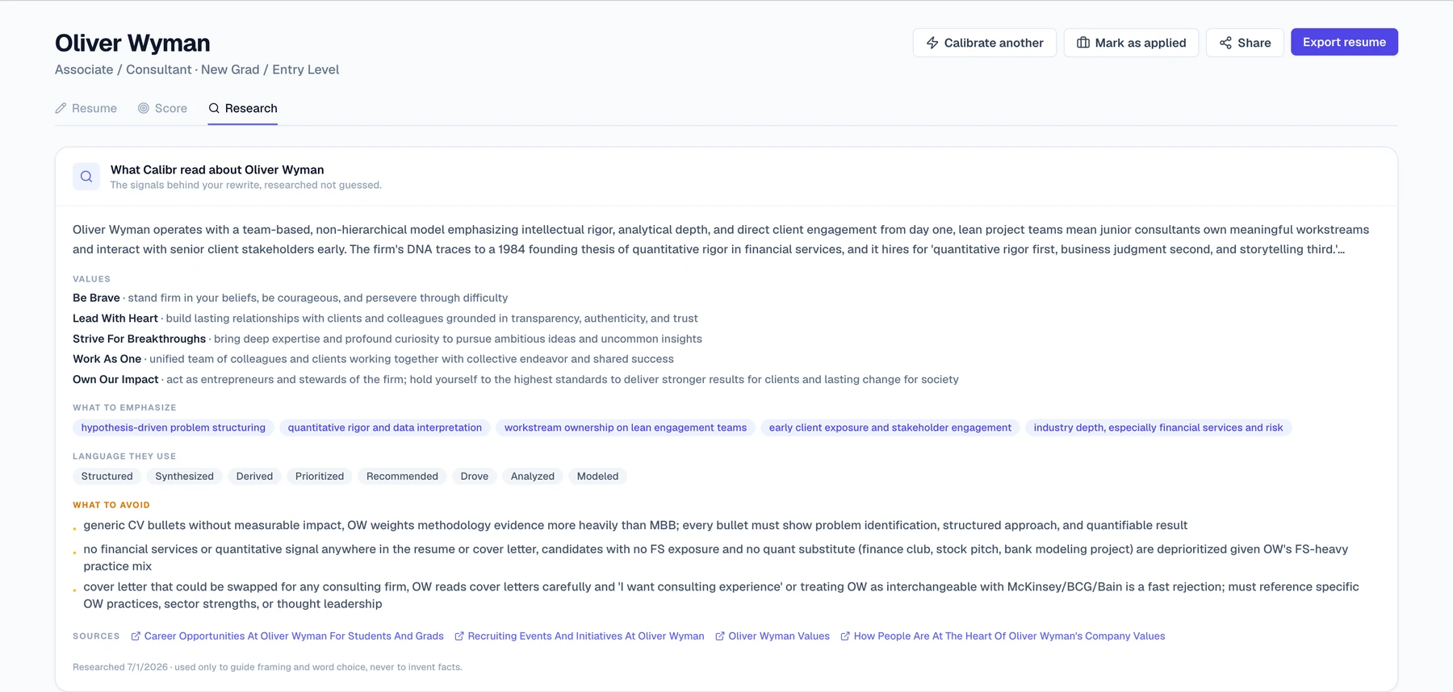Click the Calibrate another button
The width and height of the screenshot is (1453, 692).
click(985, 43)
